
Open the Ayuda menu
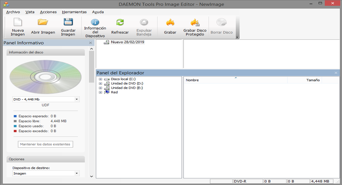98,12
